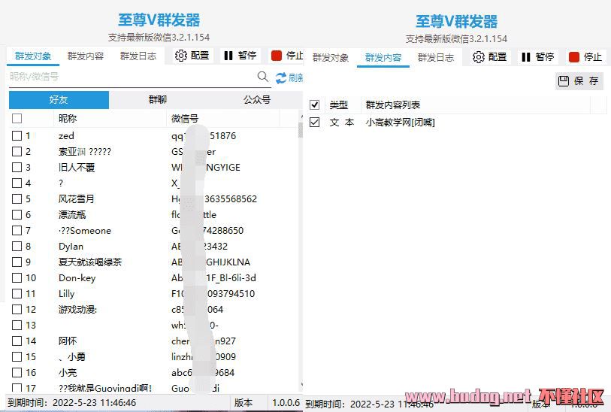Switch to 群发对象 tab in right window

tap(331, 58)
